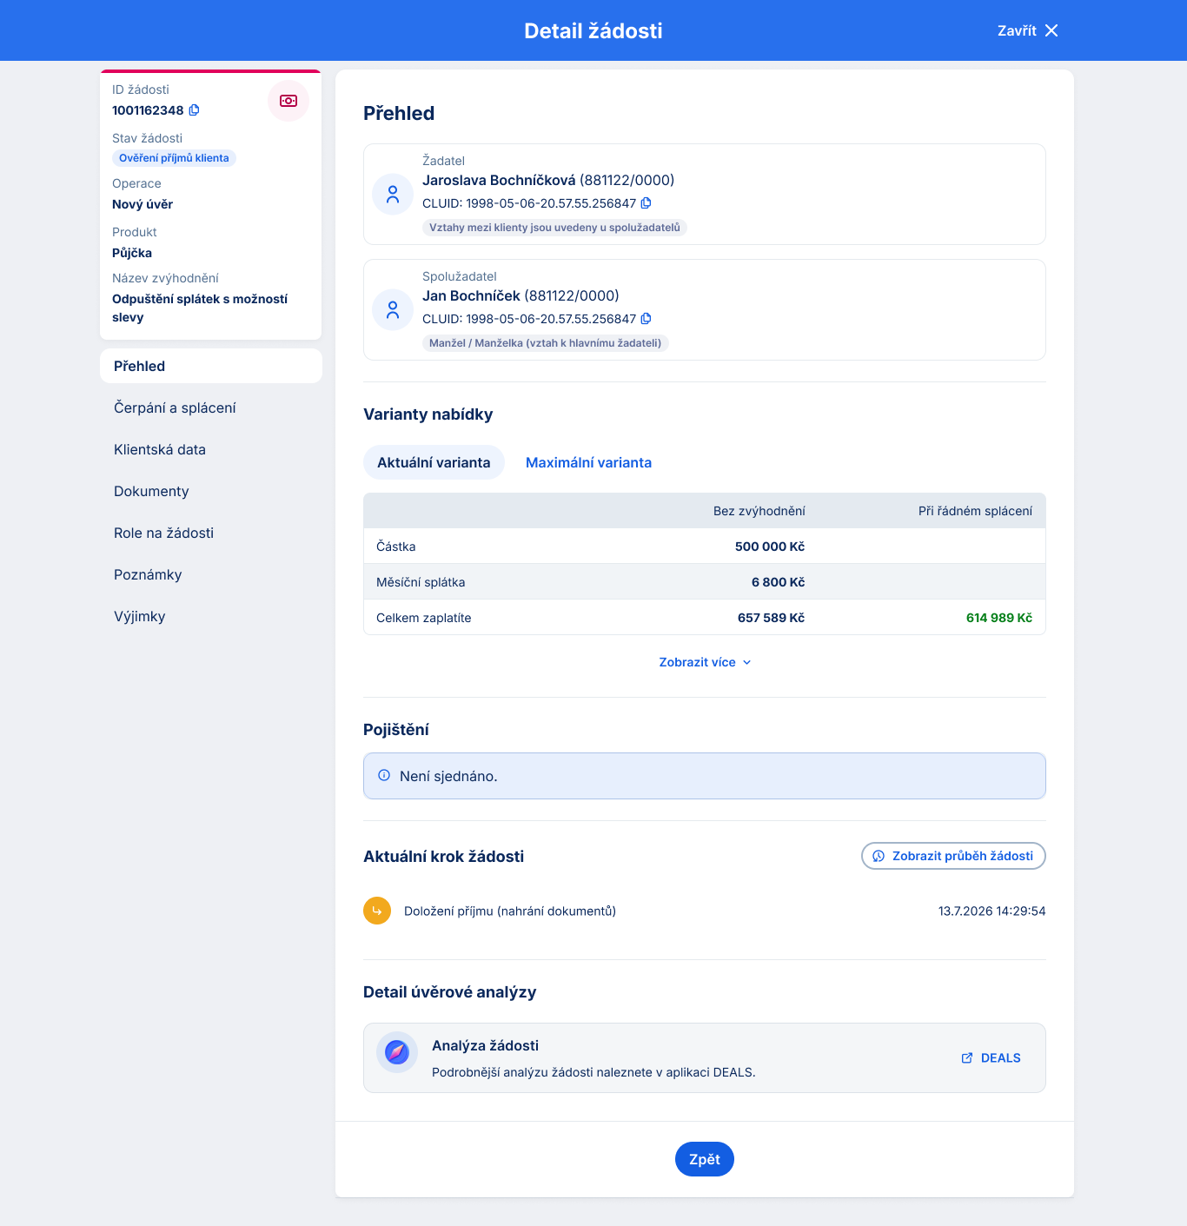The image size is (1187, 1226).
Task: Click the Nový úvěr operation value
Action: click(143, 204)
